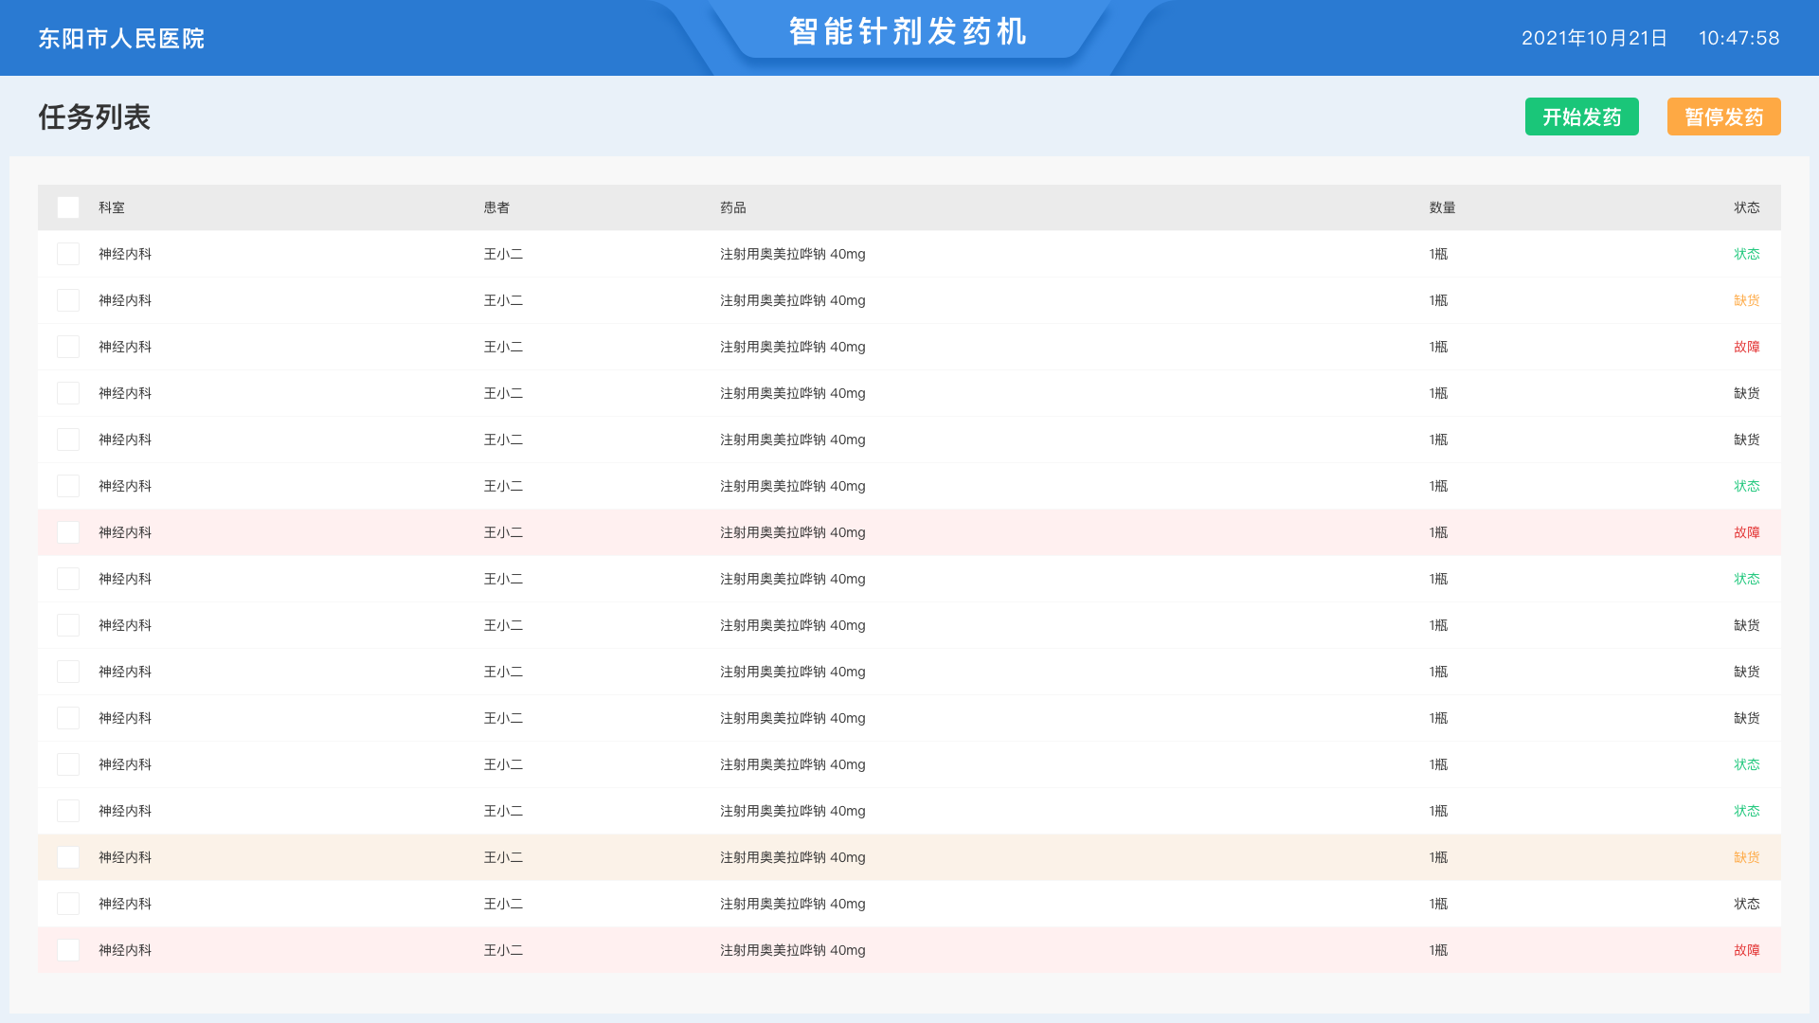Click the green 开始发药 button
The width and height of the screenshot is (1819, 1023).
(x=1581, y=117)
